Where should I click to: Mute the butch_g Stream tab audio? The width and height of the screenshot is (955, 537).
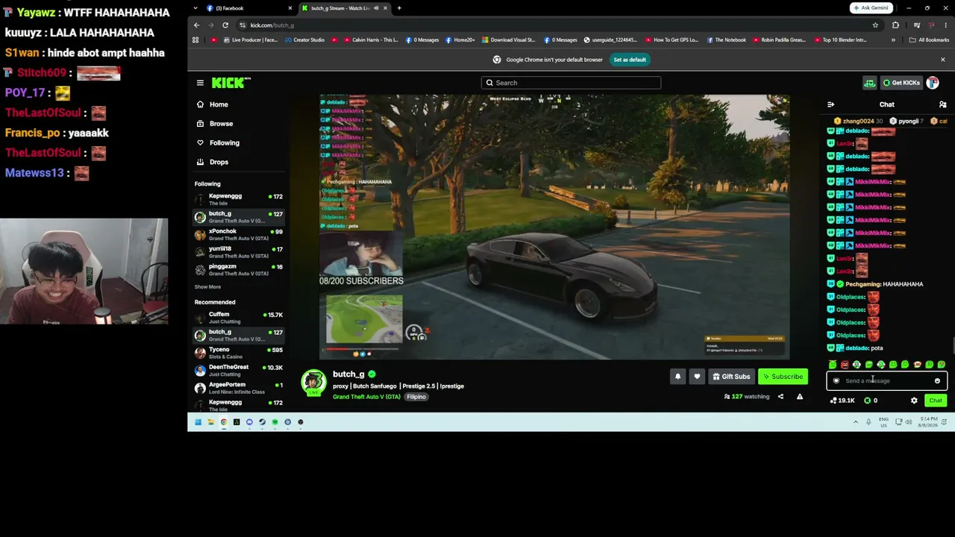(375, 8)
